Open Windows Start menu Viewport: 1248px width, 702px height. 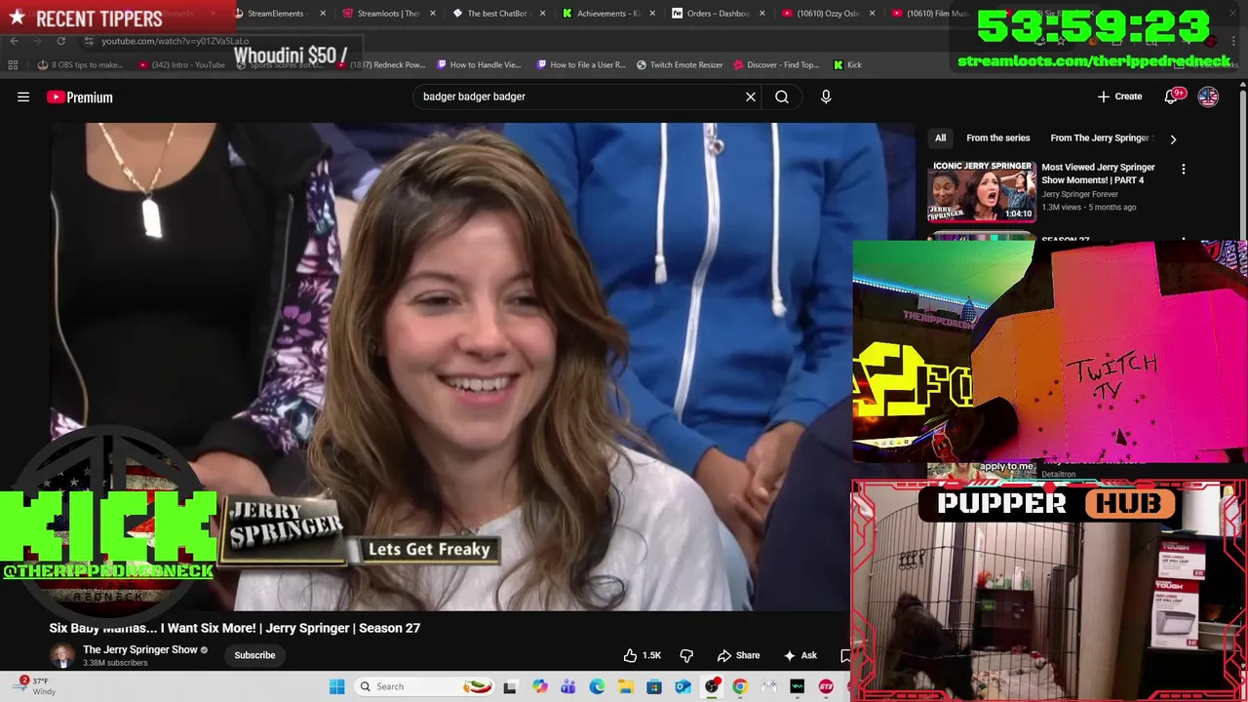tap(337, 686)
